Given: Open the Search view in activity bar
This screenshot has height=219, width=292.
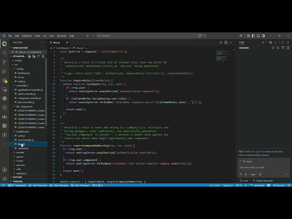Looking at the screenshot, I should pos(5,53).
